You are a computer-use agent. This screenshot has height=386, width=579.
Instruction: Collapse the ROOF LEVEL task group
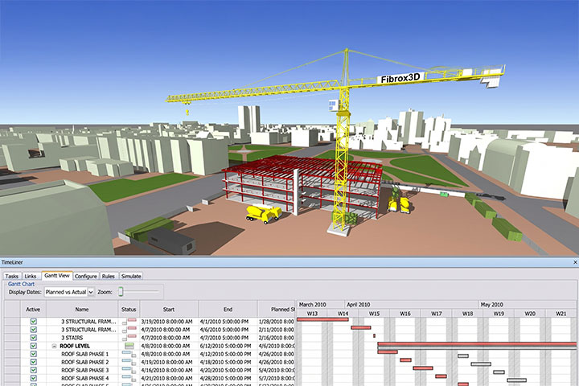pyautogui.click(x=54, y=346)
